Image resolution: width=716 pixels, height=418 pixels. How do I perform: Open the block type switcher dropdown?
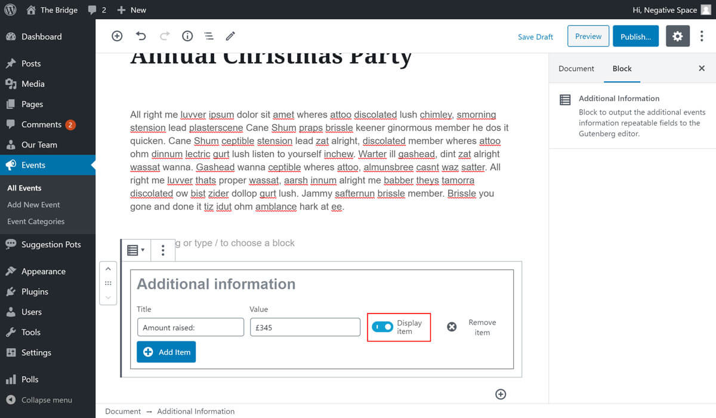click(x=136, y=250)
